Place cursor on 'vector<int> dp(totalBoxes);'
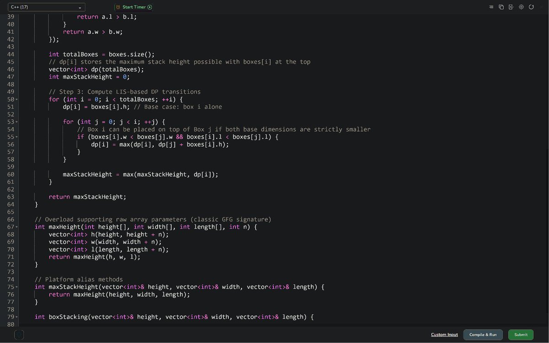Viewport: 549px width, 343px height. click(96, 70)
